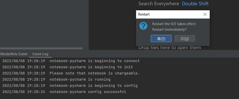Close the Restart dialog with X
Screen dimensions: 239x99
[205, 14]
